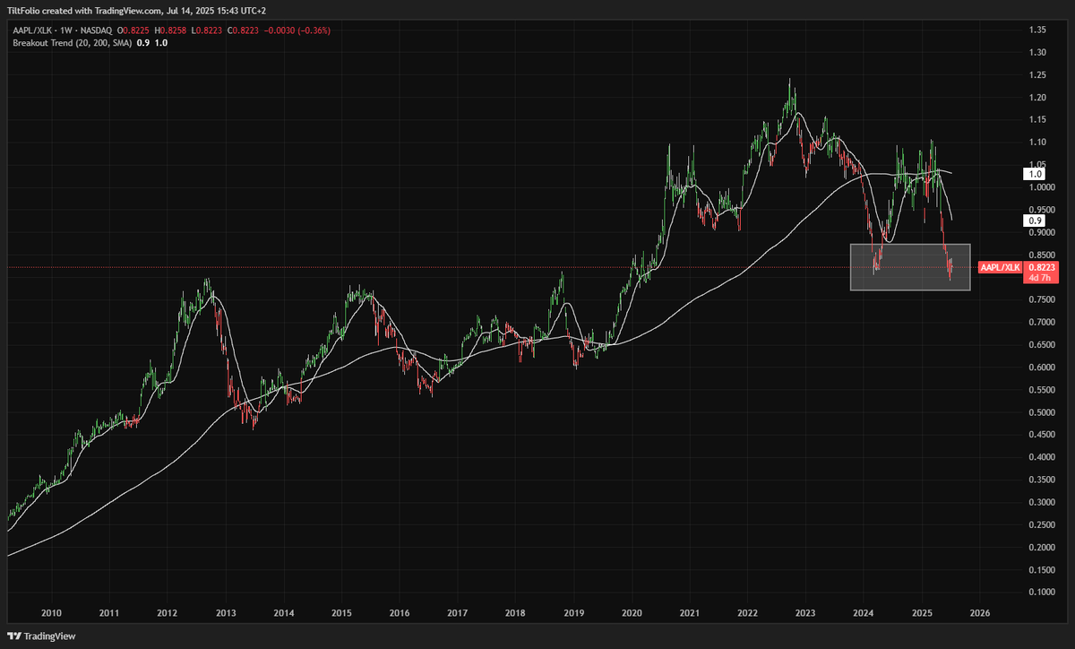
Task: Click the white 1.0 indicator label on the price axis
Action: coord(1035,174)
